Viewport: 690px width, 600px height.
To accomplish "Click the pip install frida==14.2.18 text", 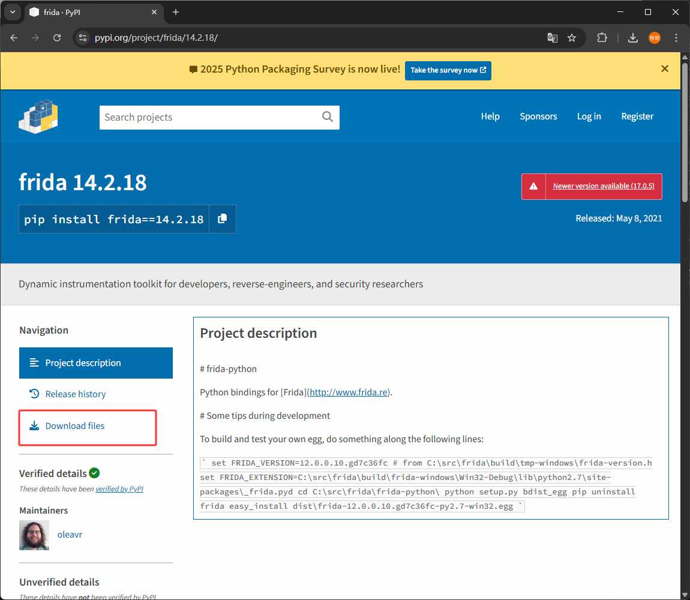I will (113, 219).
